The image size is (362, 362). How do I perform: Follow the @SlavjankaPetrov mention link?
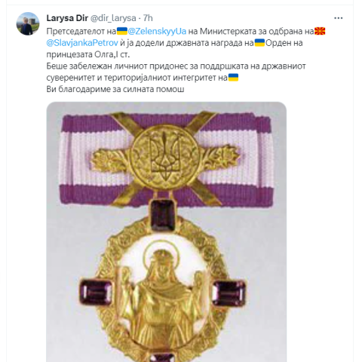click(x=82, y=43)
